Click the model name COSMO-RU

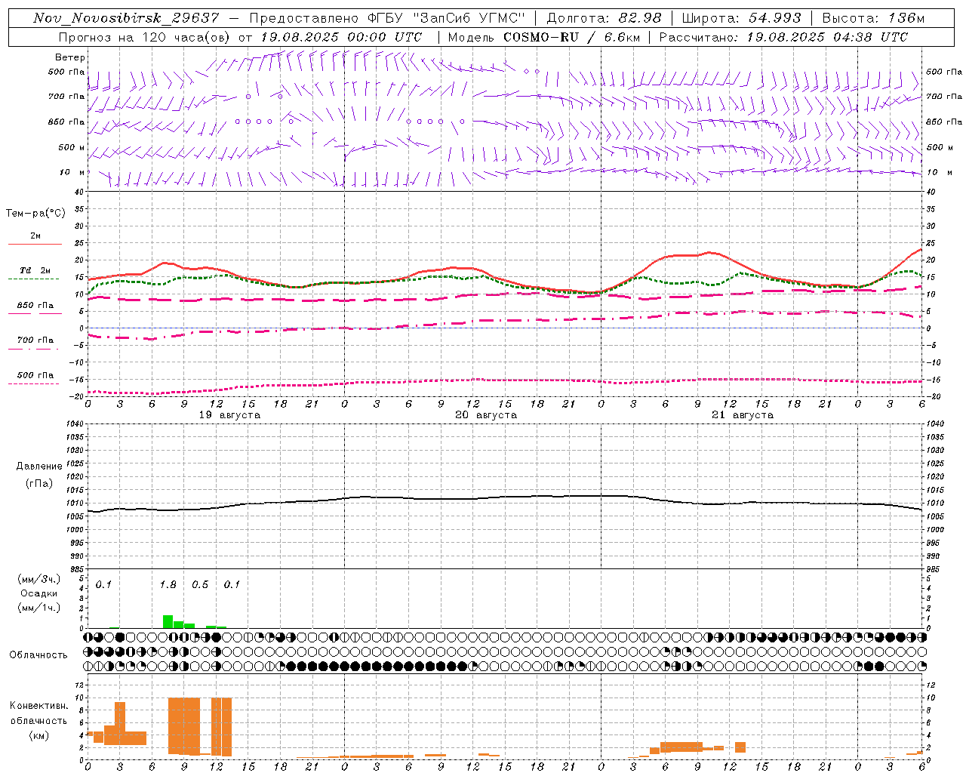(x=541, y=37)
